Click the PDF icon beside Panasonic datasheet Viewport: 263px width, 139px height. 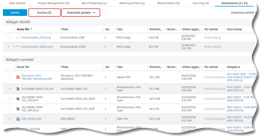coord(18,77)
